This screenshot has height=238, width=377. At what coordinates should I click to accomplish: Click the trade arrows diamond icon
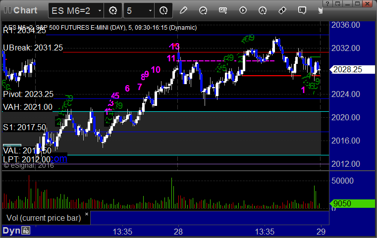coord(282,10)
